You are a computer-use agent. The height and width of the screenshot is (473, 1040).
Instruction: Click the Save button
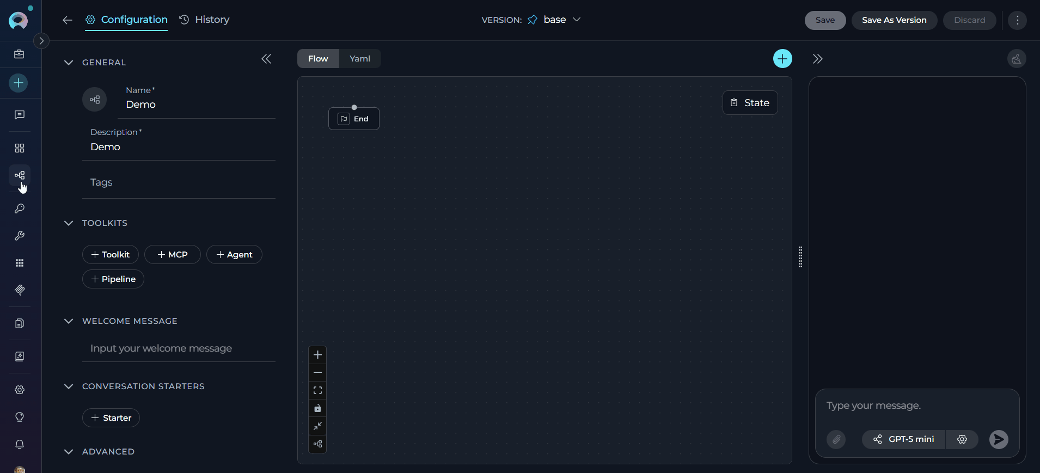coord(825,20)
